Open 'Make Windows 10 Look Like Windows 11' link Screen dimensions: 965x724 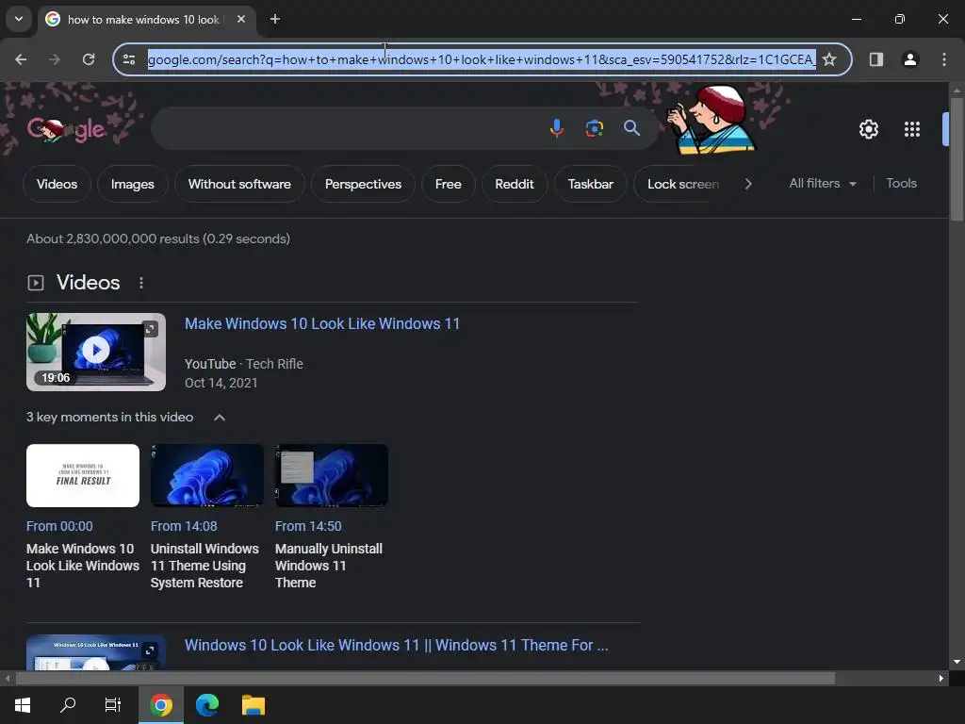coord(322,324)
